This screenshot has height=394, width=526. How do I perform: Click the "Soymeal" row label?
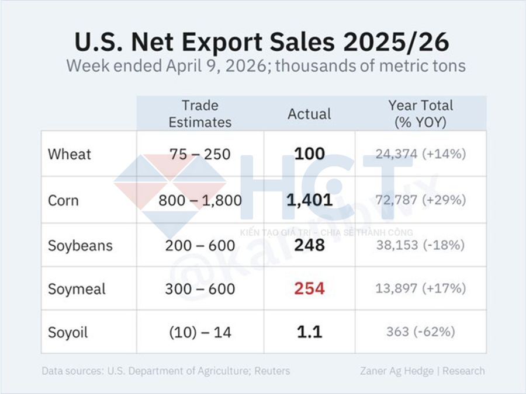[x=77, y=289]
